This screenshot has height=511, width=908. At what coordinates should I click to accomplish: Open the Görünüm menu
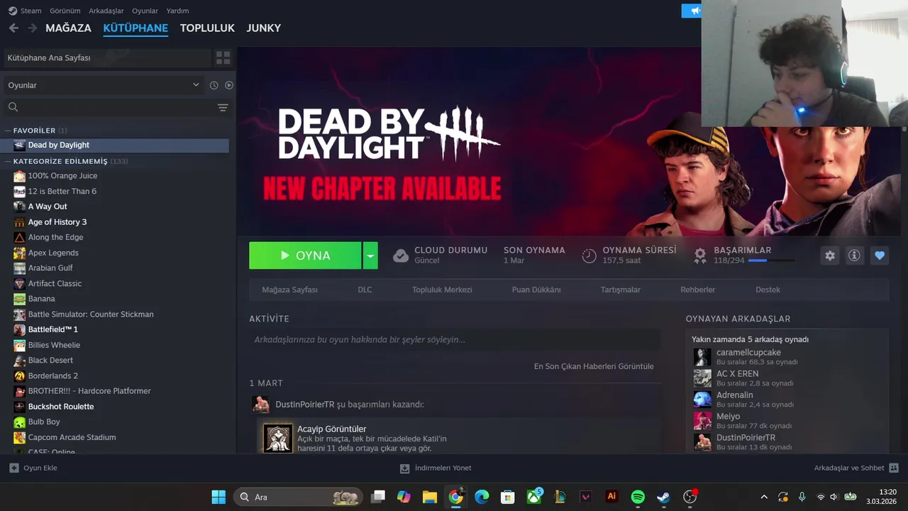[65, 11]
